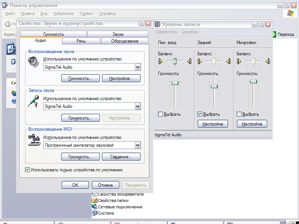The height and width of the screenshot is (224, 299).
Task: Expand the MIDI playback device dropdown
Action: [138, 145]
